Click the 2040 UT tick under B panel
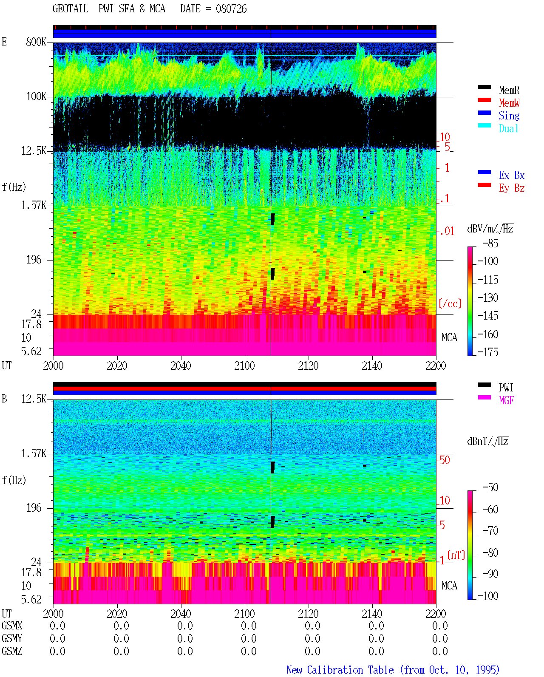 (x=181, y=614)
